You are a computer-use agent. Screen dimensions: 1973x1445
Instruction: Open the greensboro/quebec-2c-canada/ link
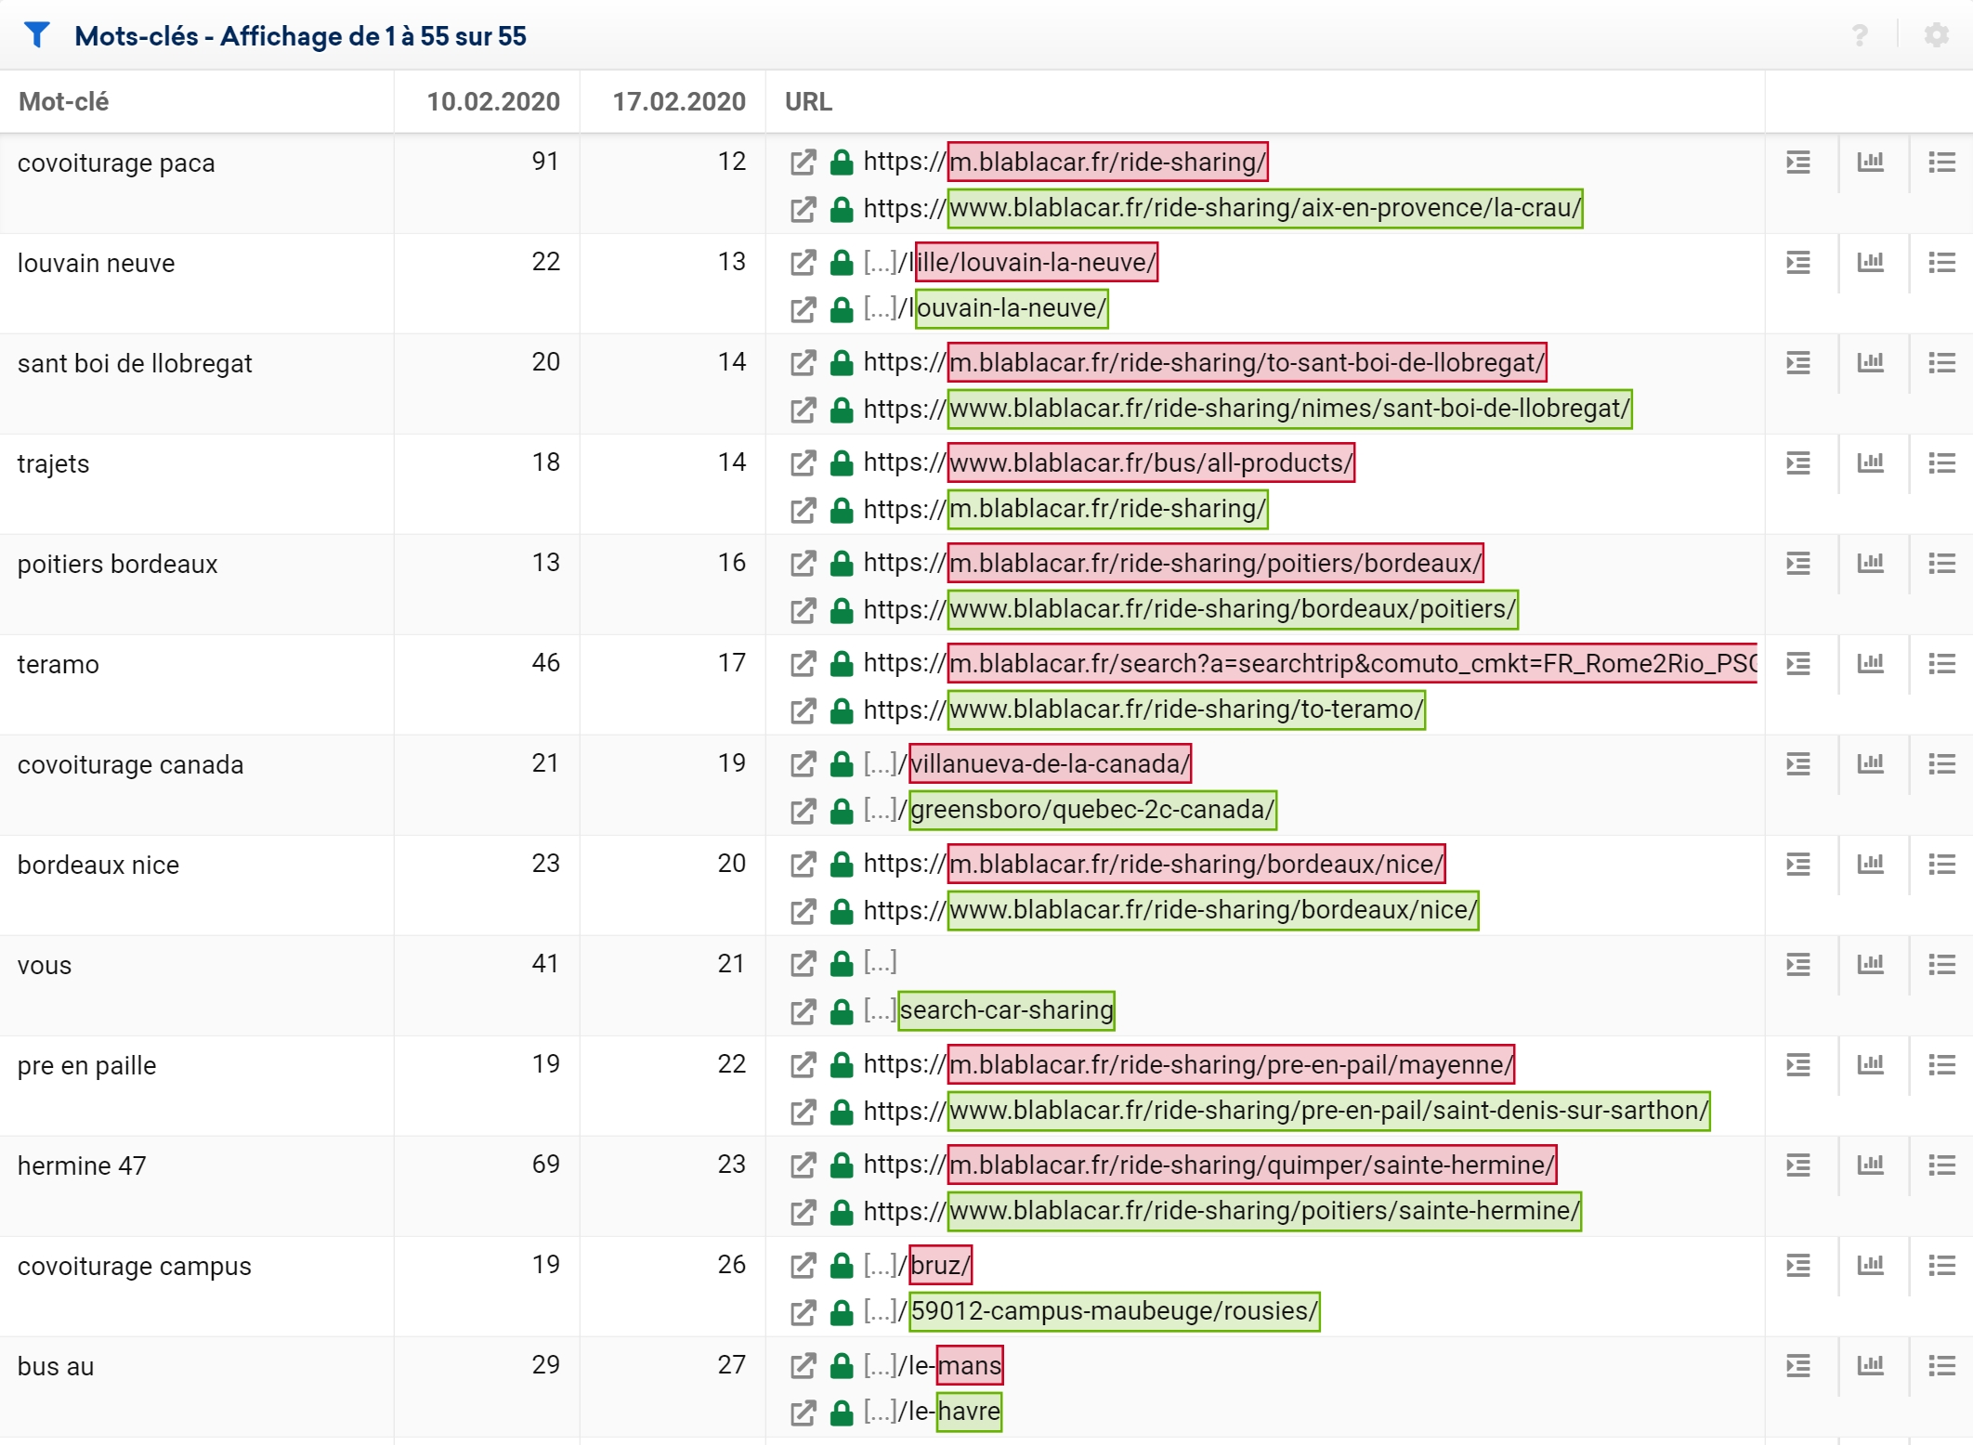1092,810
